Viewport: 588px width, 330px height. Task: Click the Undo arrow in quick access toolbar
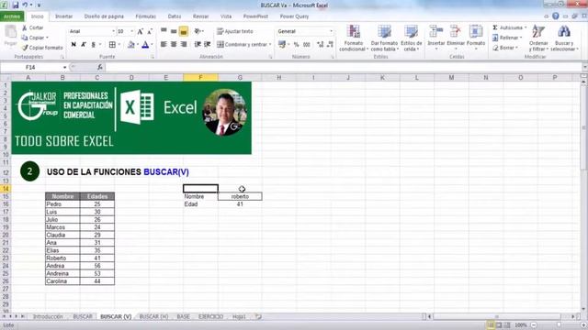25,5
